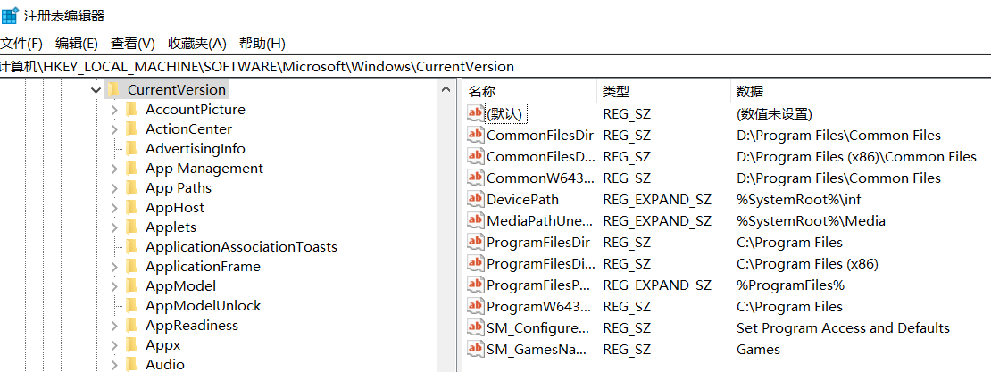Click the CurrentVersion folder icon
991x372 pixels.
click(113, 90)
